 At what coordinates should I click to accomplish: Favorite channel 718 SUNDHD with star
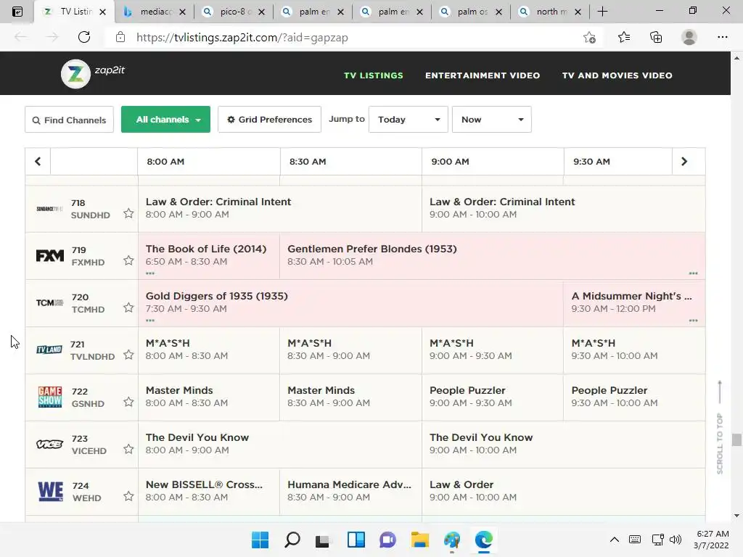click(x=128, y=213)
